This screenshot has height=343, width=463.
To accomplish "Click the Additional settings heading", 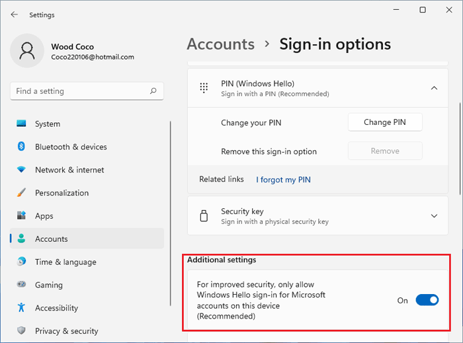I will (x=222, y=260).
